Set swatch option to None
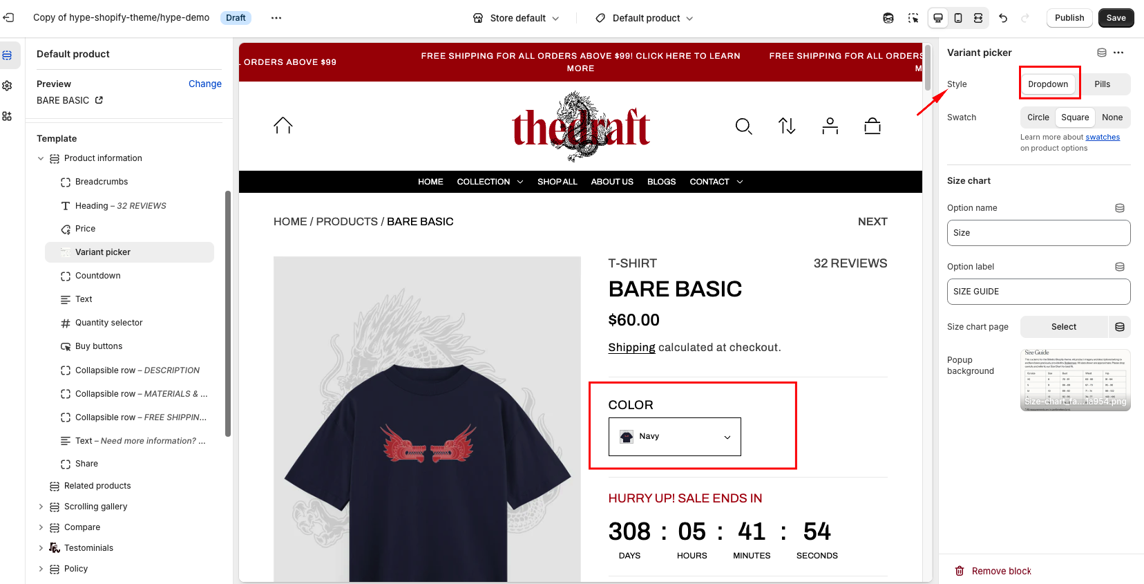The width and height of the screenshot is (1144, 584). (x=1112, y=117)
